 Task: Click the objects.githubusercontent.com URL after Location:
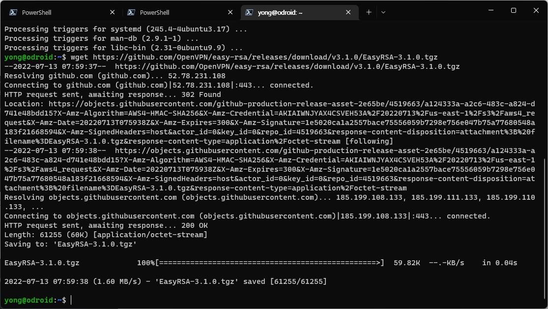(269, 123)
